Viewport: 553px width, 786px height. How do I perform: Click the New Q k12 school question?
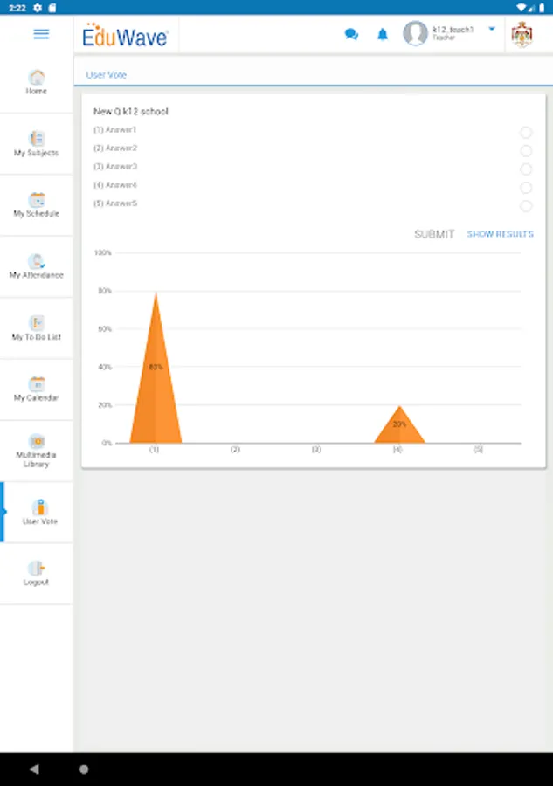click(131, 111)
